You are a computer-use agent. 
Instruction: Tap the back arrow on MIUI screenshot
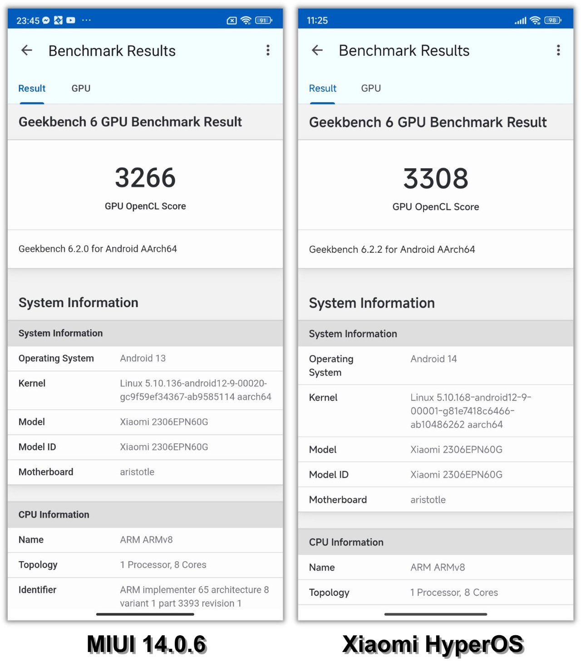coord(26,50)
